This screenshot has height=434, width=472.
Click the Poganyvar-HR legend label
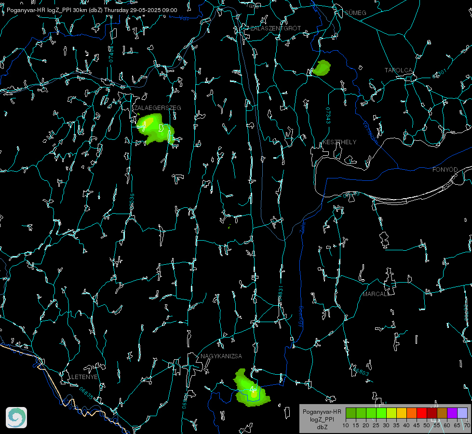[322, 411]
